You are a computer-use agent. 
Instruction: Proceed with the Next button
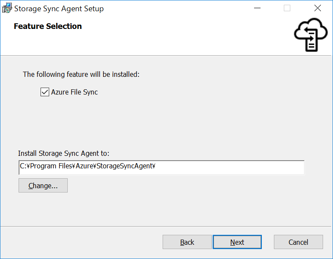coord(237,242)
